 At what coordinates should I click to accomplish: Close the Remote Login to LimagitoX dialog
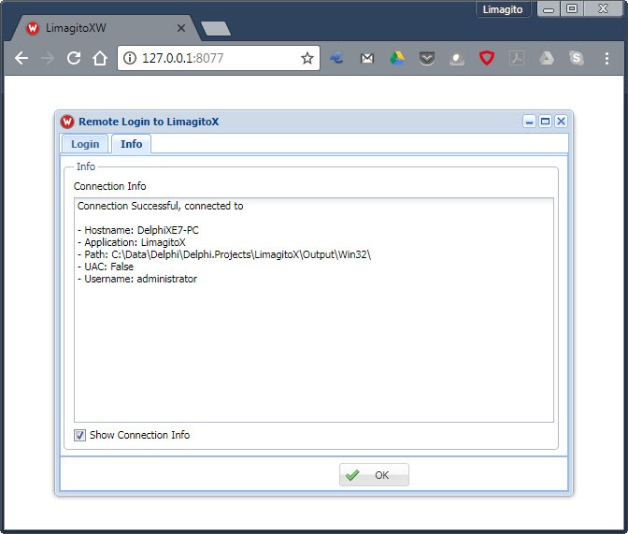(561, 122)
